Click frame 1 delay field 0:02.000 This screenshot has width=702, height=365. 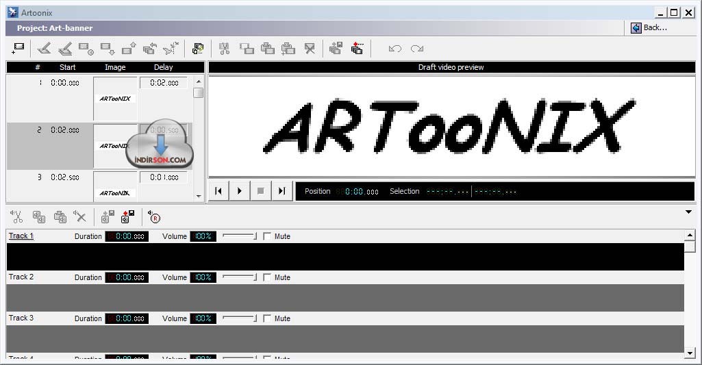point(164,83)
